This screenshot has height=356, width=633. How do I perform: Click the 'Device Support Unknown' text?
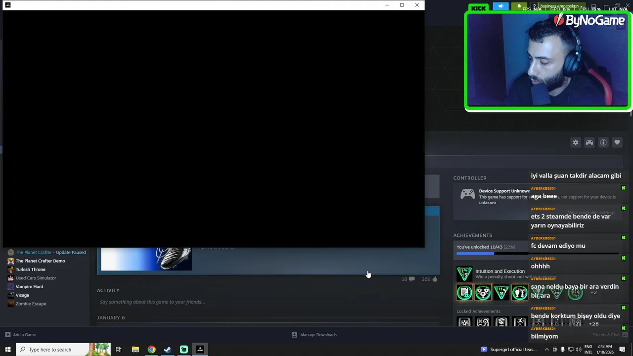point(504,191)
